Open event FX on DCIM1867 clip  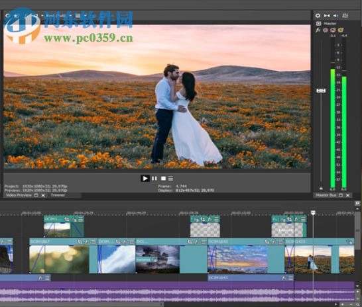click(x=87, y=241)
